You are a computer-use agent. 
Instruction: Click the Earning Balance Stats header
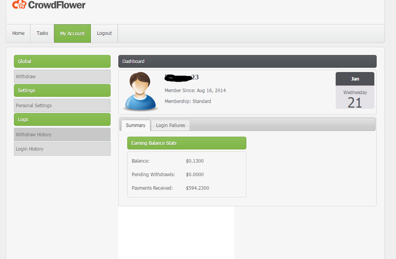click(187, 143)
